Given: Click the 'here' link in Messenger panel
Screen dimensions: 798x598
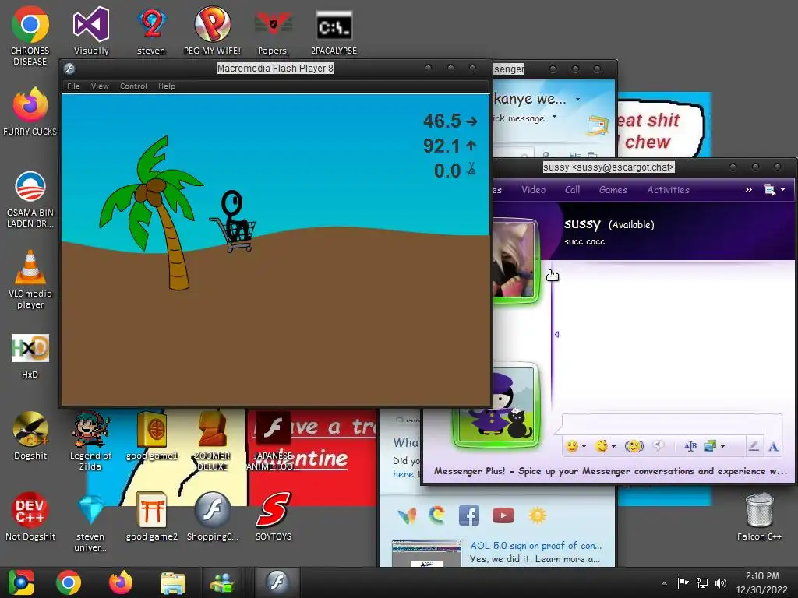Looking at the screenshot, I should point(403,474).
